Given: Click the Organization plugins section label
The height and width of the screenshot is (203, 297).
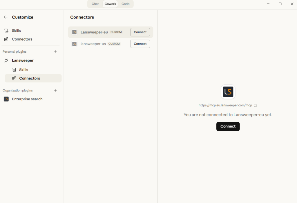Looking at the screenshot, I should point(18,91).
